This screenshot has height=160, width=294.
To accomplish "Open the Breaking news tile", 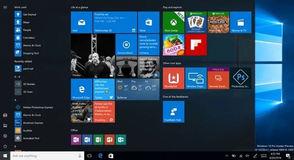I will (104, 112).
